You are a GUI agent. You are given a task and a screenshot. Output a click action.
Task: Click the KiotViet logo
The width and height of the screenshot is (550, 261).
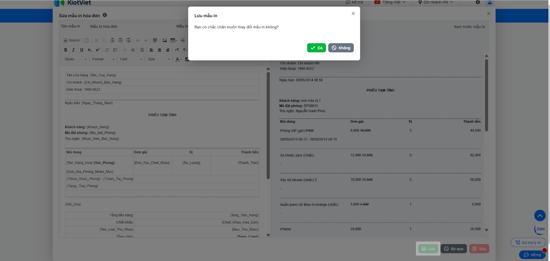point(73,2)
